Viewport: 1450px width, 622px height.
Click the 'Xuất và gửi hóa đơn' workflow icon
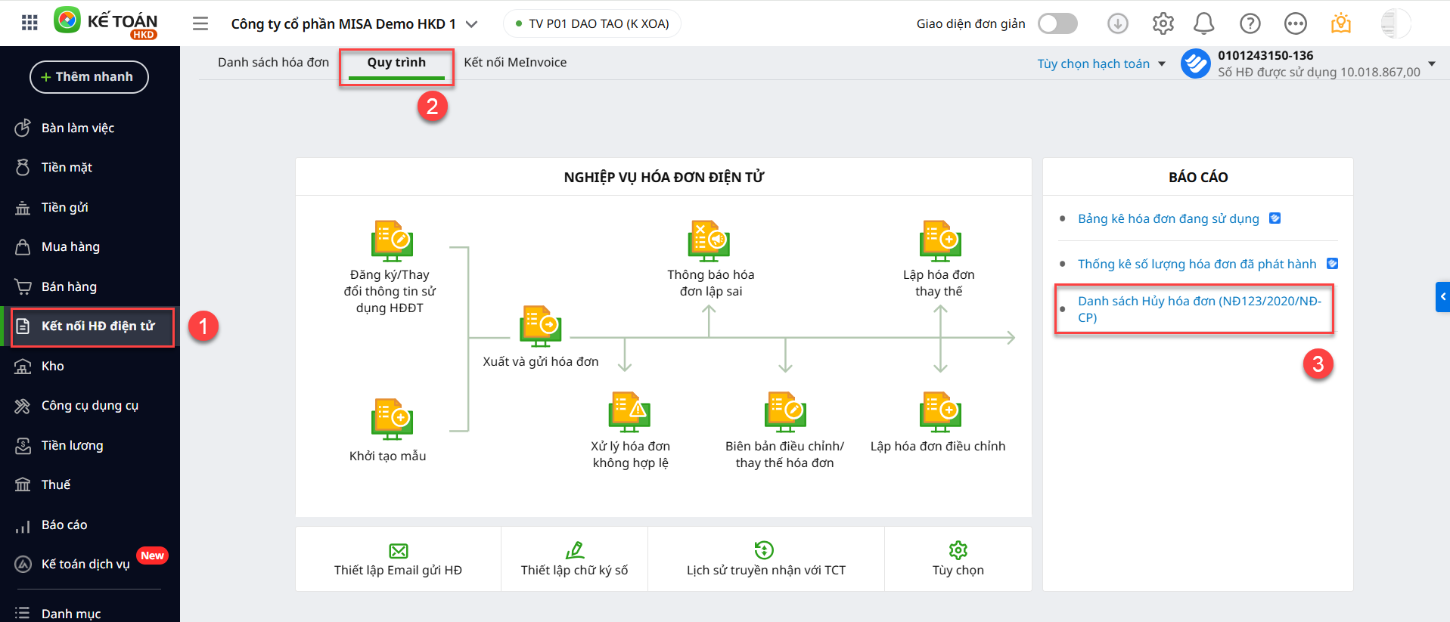(540, 326)
